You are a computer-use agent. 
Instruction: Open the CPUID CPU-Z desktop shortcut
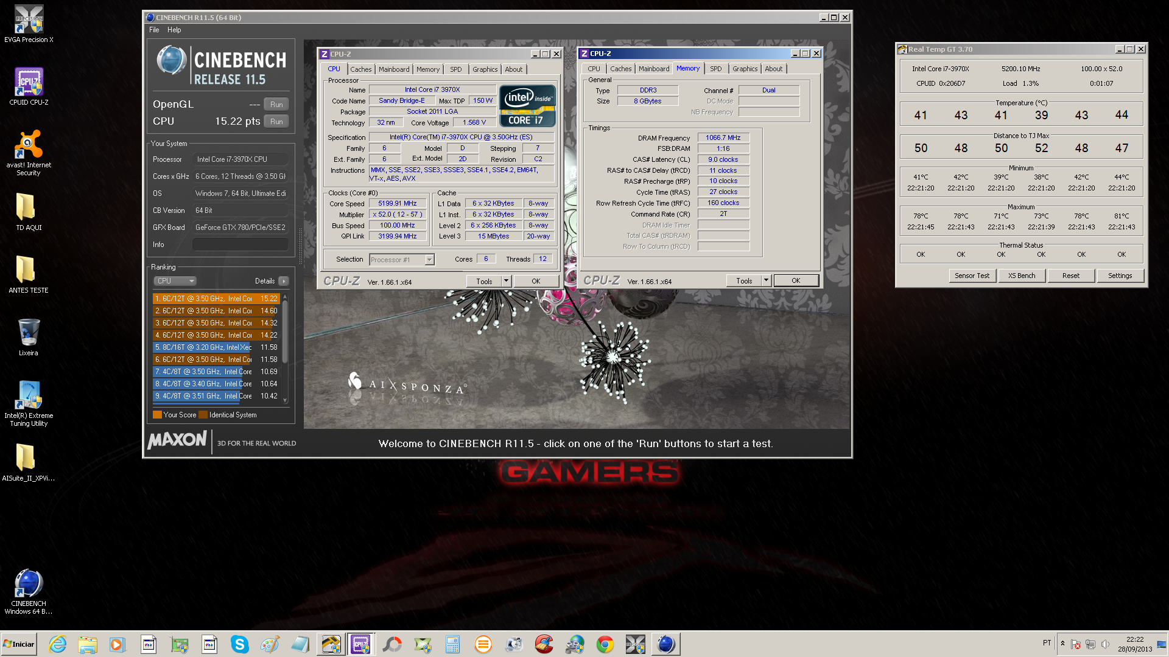pos(29,87)
